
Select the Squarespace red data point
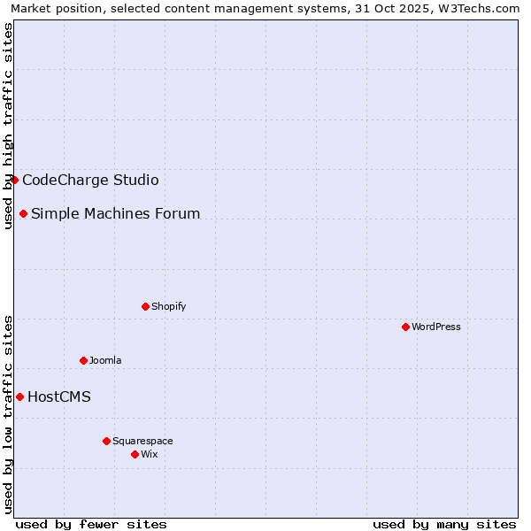click(106, 441)
